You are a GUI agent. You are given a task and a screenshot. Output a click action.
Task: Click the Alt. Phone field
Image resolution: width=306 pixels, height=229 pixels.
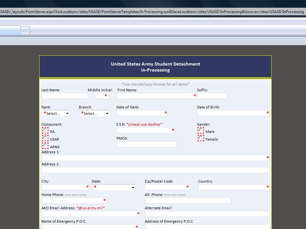tap(188, 200)
